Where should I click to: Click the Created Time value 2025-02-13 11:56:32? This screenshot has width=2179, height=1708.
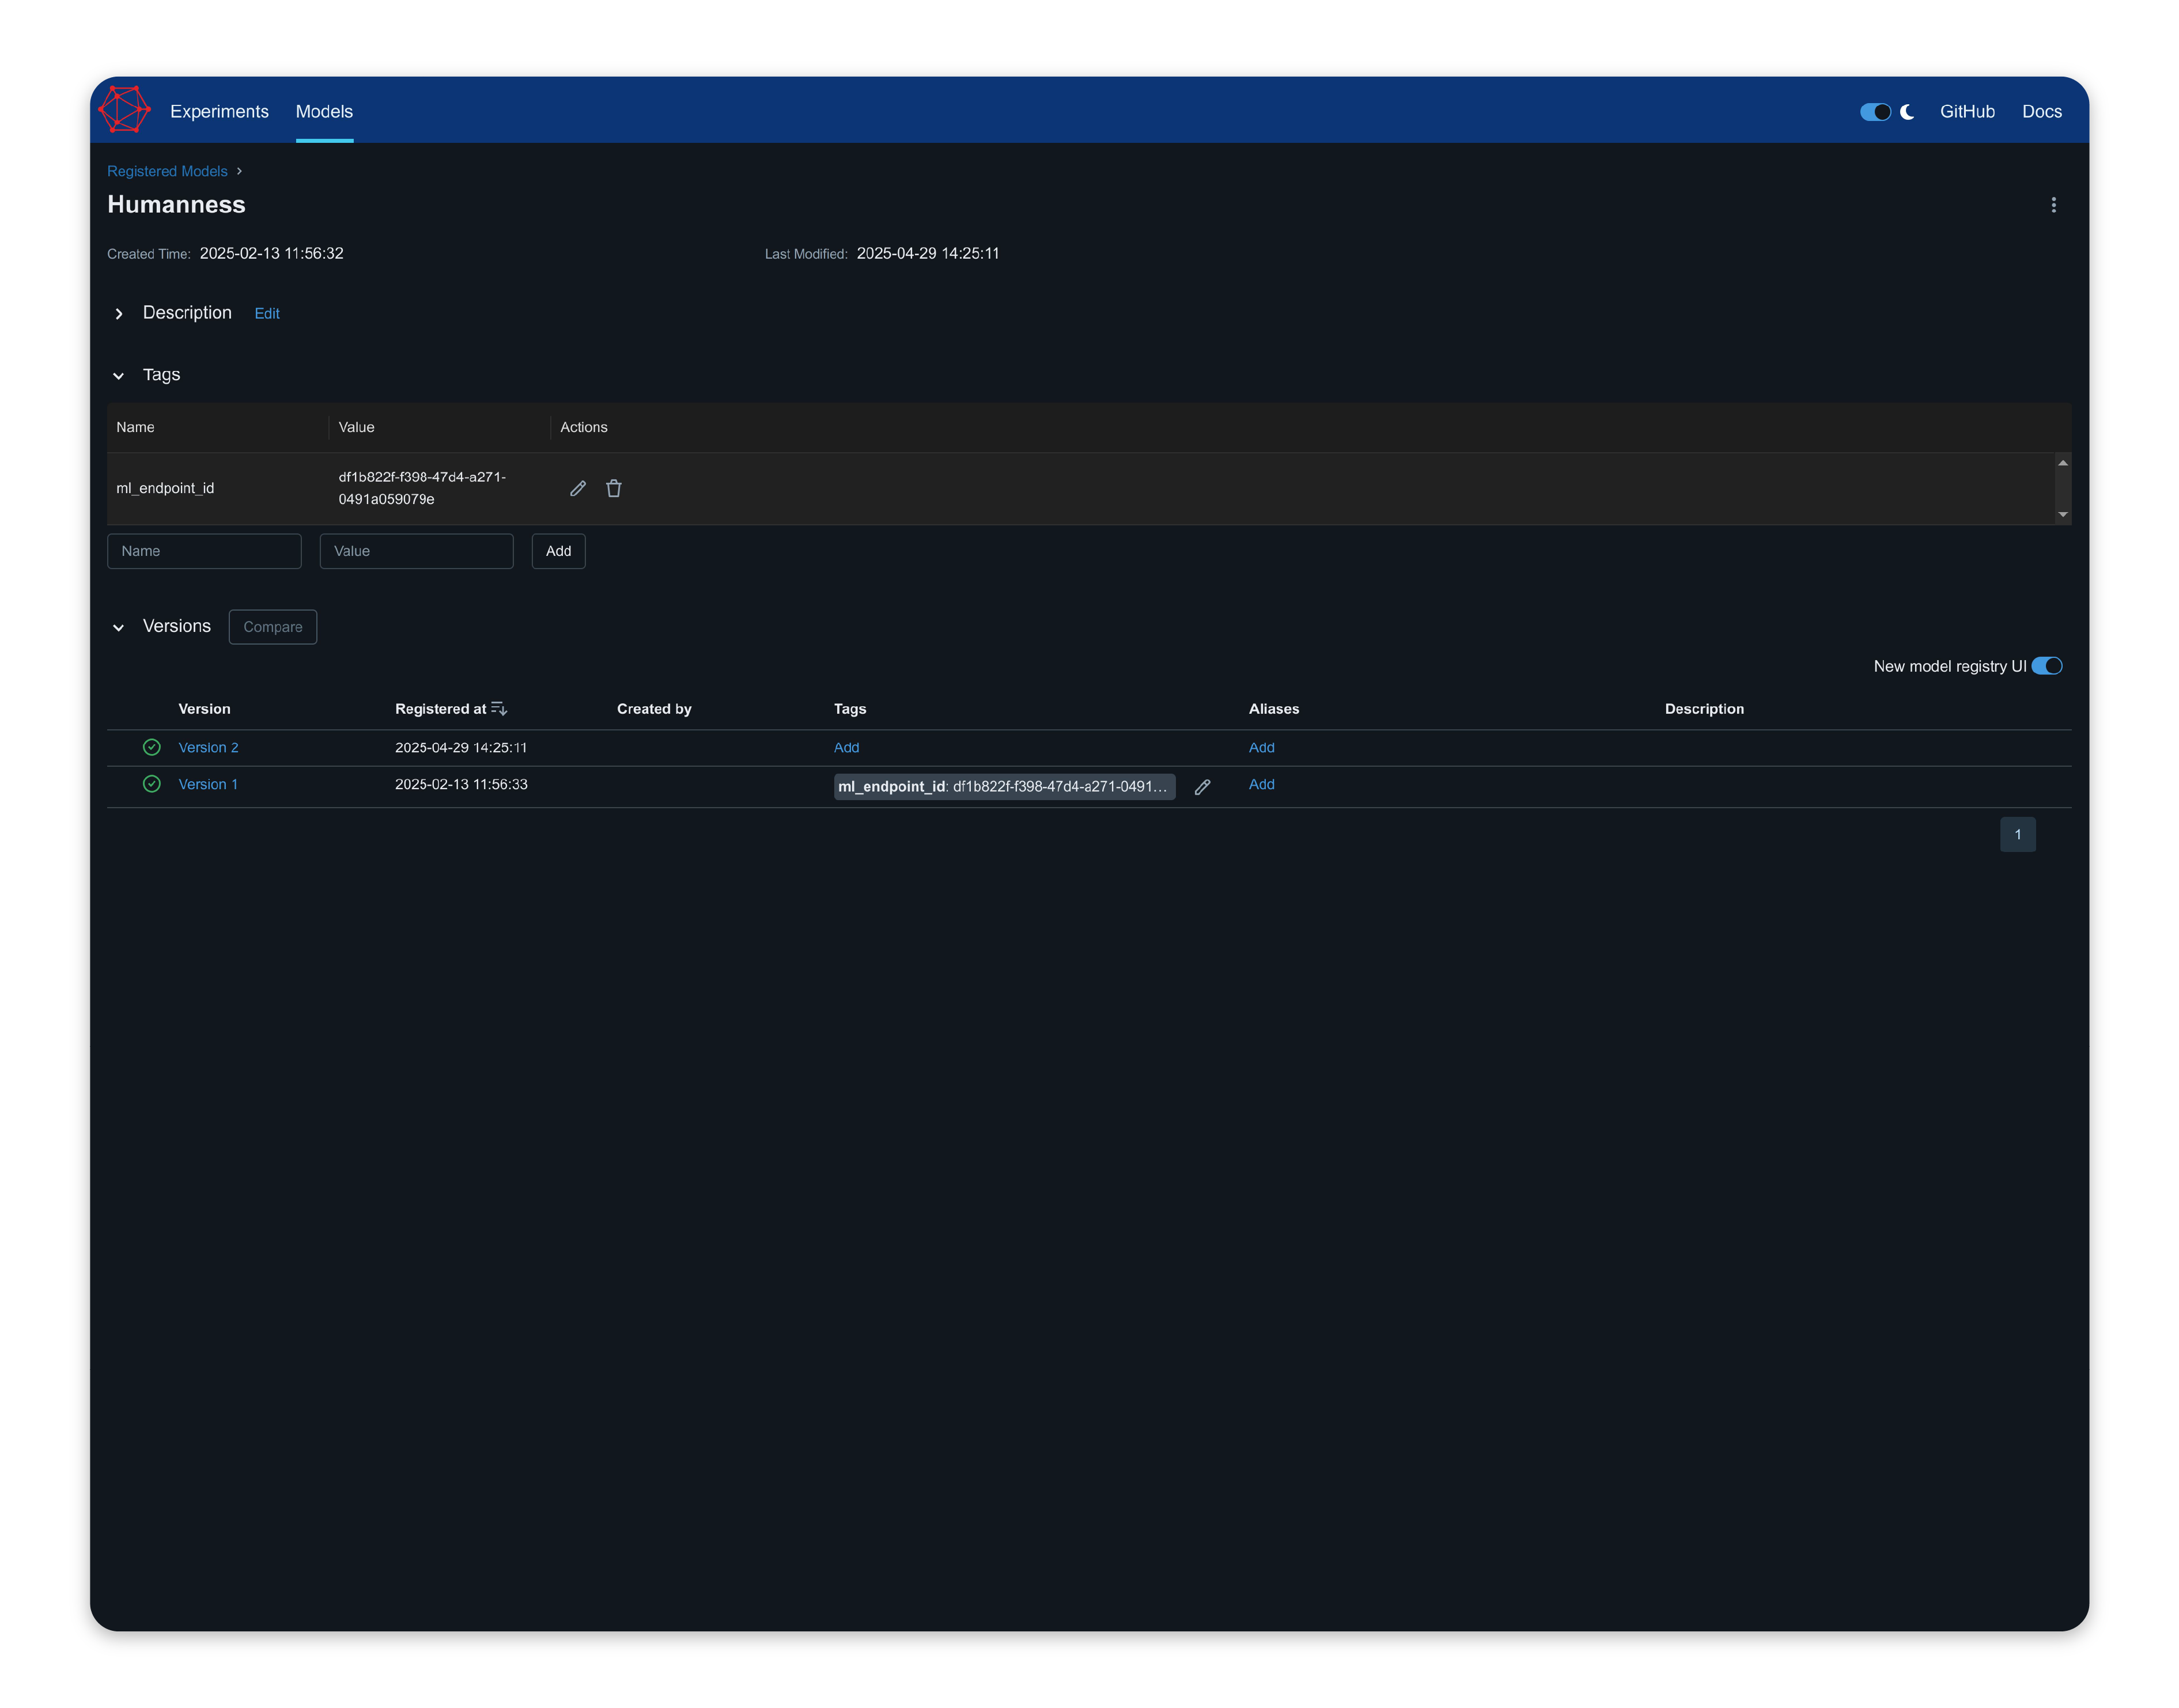click(x=271, y=253)
